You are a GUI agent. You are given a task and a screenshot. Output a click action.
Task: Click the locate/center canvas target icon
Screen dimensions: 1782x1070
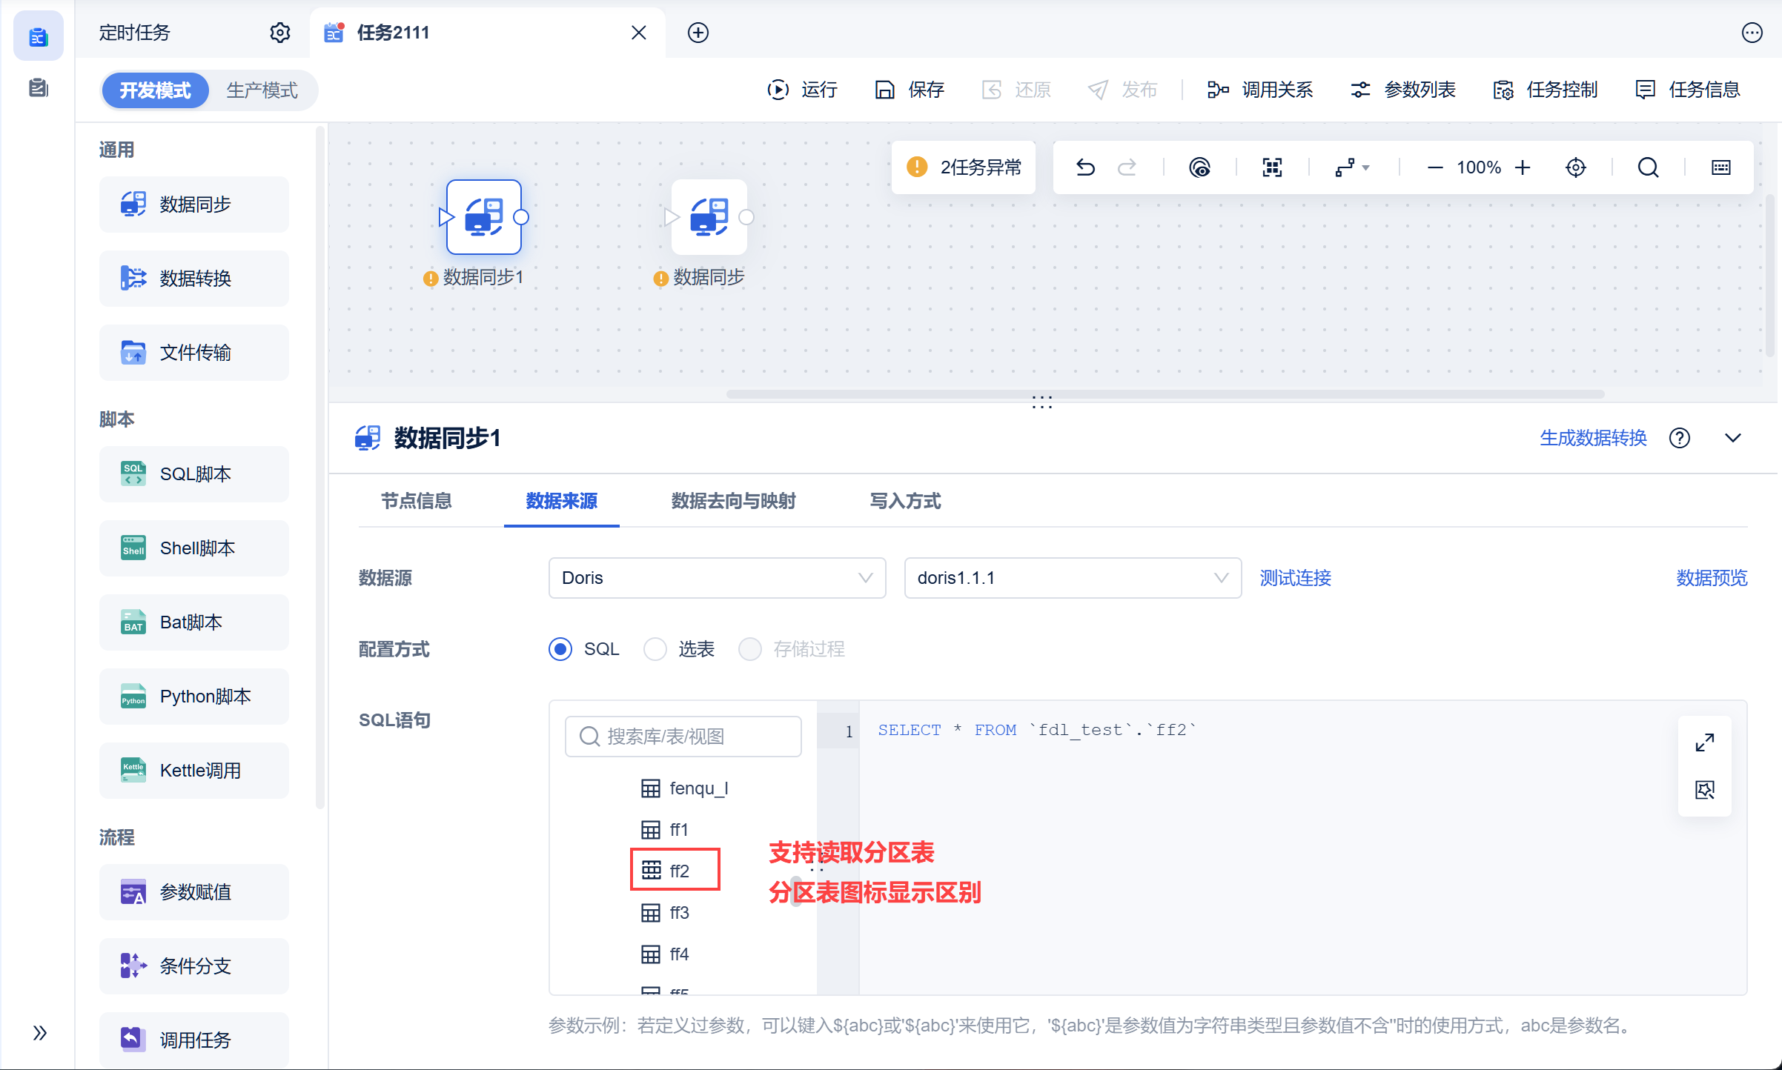(1576, 167)
